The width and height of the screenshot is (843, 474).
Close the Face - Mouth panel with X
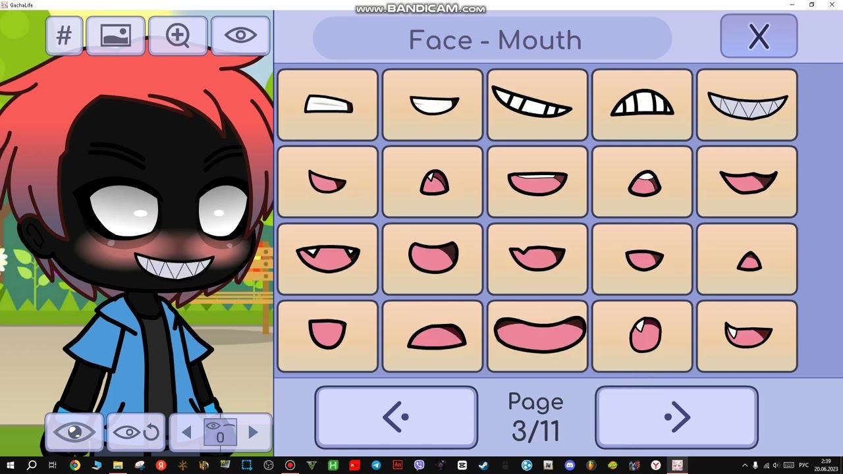pos(759,36)
